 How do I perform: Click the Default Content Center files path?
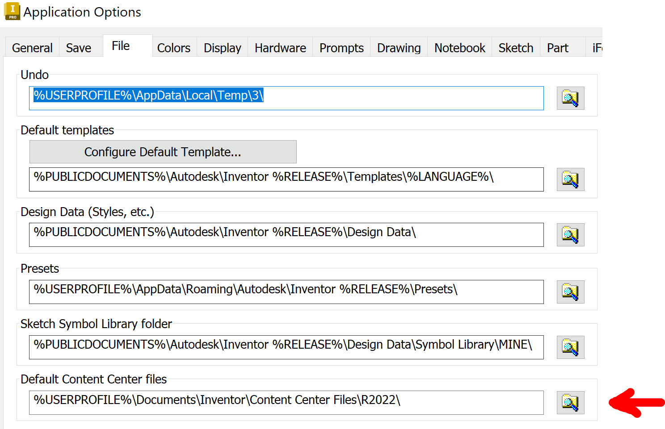point(286,403)
